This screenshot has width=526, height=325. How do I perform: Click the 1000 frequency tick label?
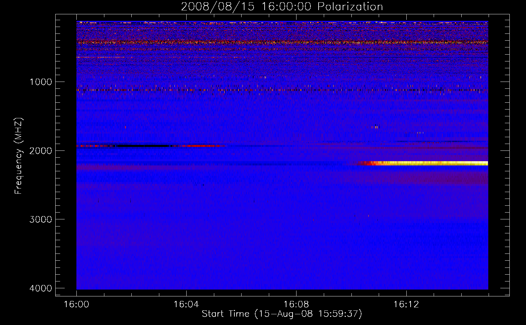(x=41, y=82)
